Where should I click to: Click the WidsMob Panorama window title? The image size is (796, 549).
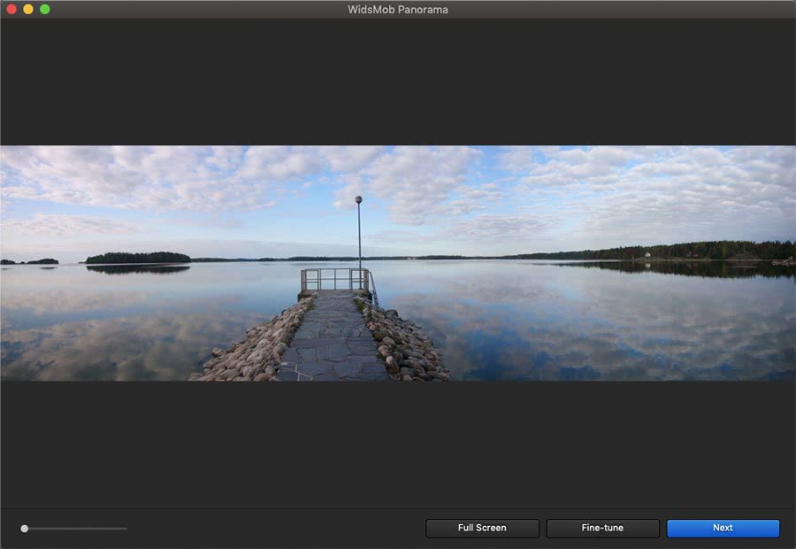click(398, 10)
